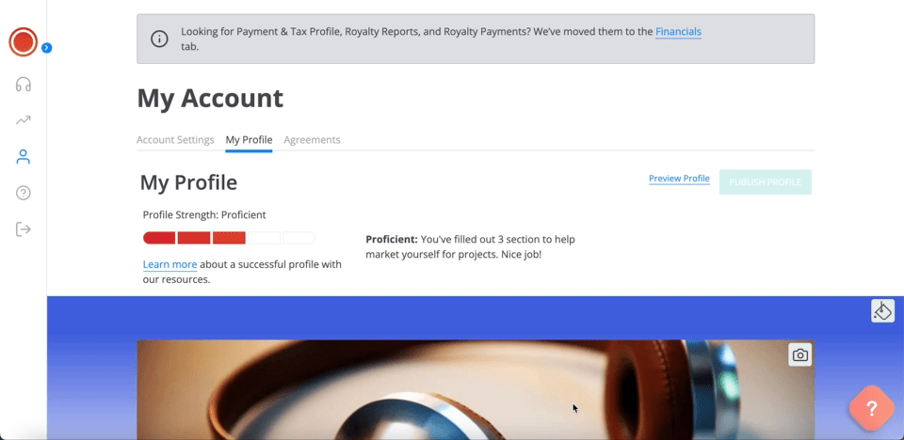Click the info icon in the notice banner
This screenshot has height=440, width=904.
click(159, 39)
